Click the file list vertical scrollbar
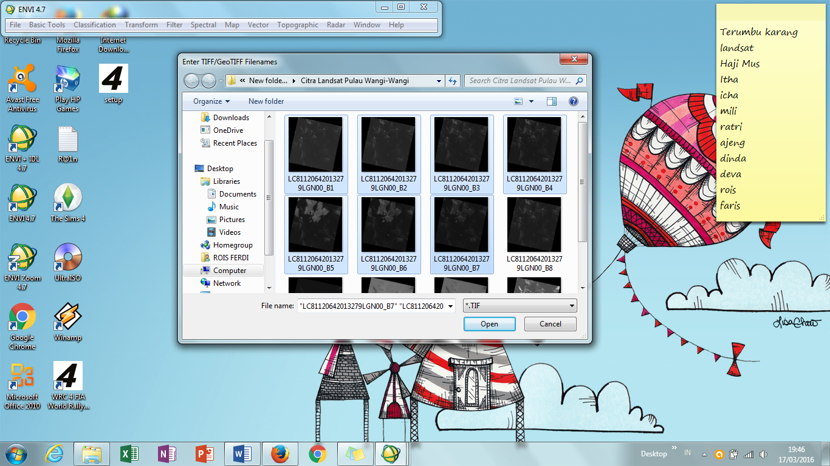This screenshot has width=830, height=466. [582, 182]
